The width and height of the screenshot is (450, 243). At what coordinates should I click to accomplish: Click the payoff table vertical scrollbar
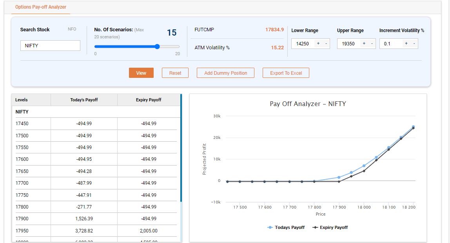point(181,149)
